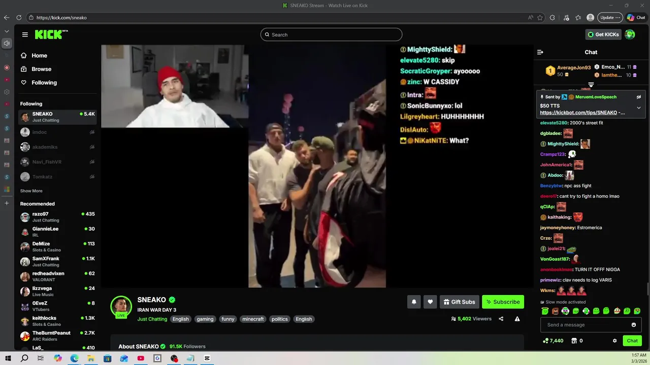Image resolution: width=650 pixels, height=365 pixels.
Task: Open File Explorer from the taskbar
Action: 91,358
